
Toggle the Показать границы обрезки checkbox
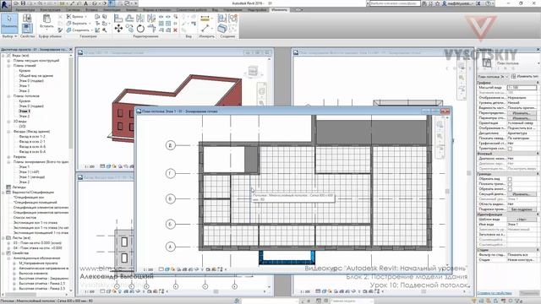click(510, 184)
